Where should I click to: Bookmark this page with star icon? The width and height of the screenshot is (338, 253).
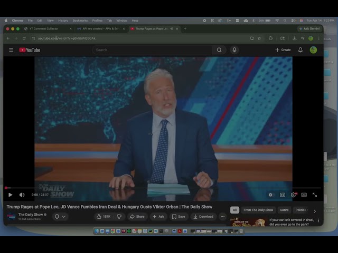pos(259,38)
